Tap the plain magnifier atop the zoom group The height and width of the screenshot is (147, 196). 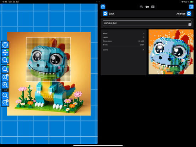tap(5, 69)
